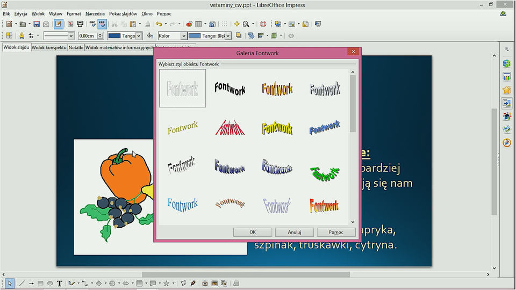
Task: Toggle the Edit File mode button
Action: (x=58, y=24)
